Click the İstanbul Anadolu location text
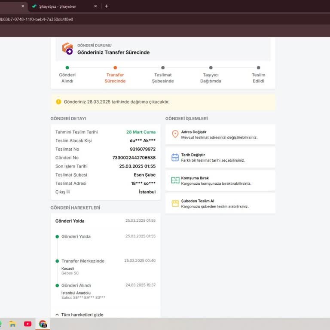 tap(76, 293)
